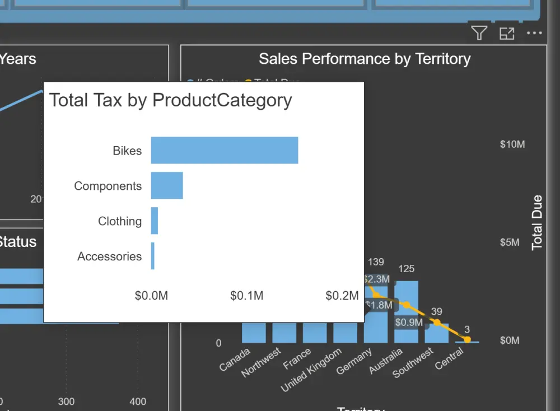Click the 139 data label above Germany
Screen dimensions: 560x411
[376, 261]
